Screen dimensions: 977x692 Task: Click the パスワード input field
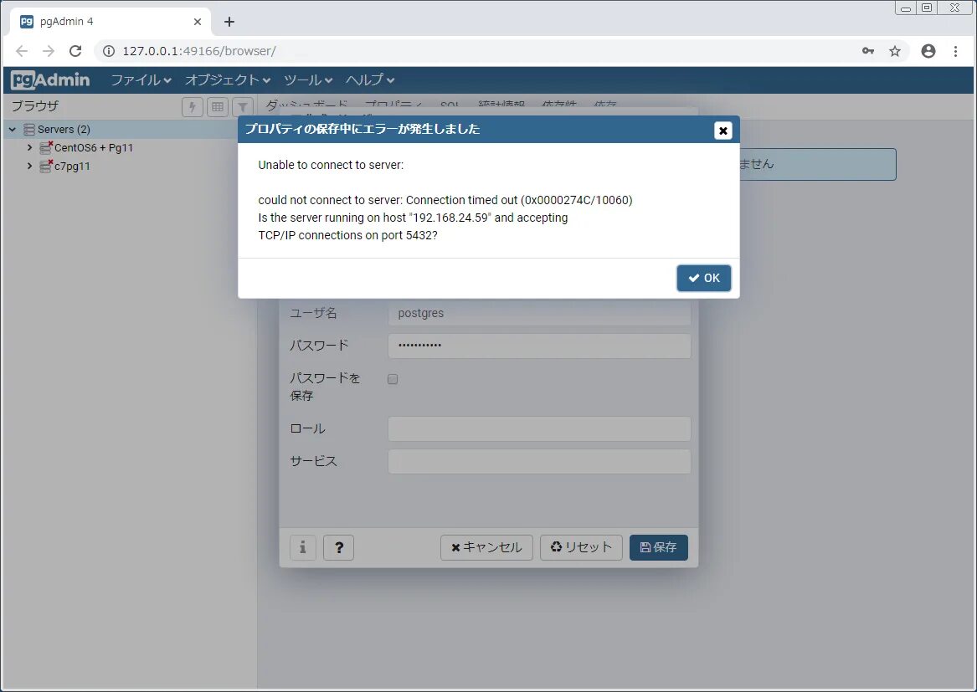point(539,346)
